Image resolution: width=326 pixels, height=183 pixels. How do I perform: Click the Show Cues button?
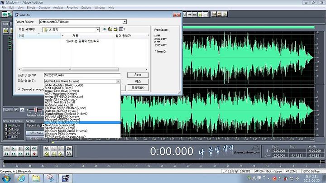[x=36, y=133]
